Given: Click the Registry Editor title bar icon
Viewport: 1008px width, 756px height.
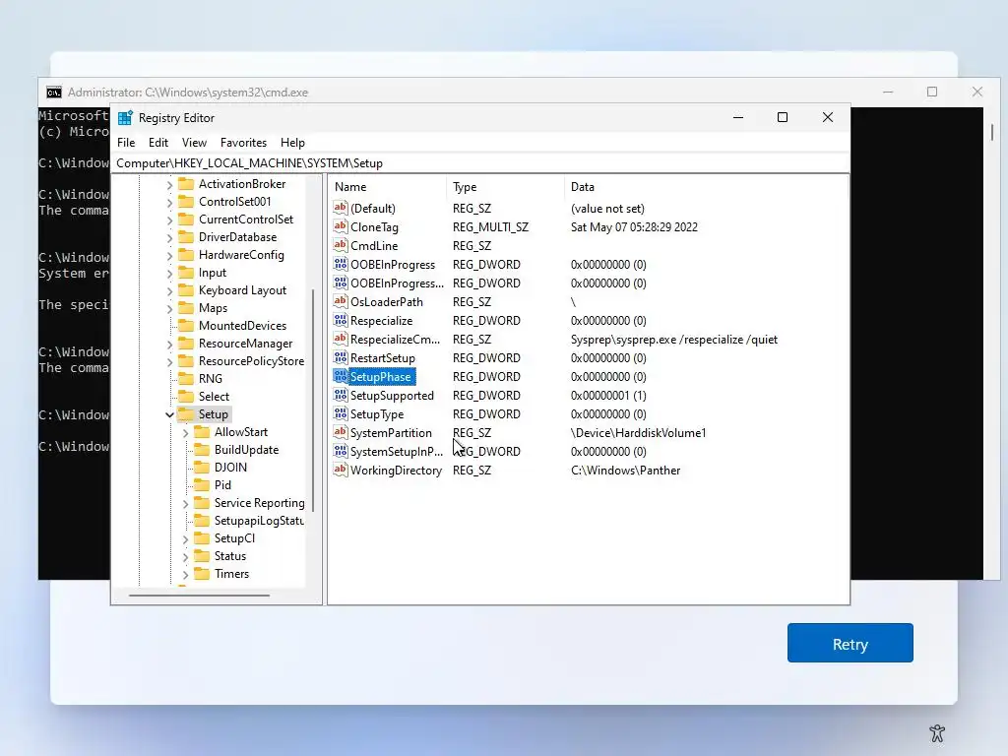Looking at the screenshot, I should point(125,118).
